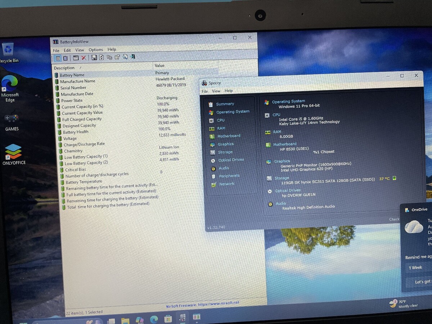Screen dimensions: 432x324
Task: Open the View menu in Speccy
Action: 216,91
